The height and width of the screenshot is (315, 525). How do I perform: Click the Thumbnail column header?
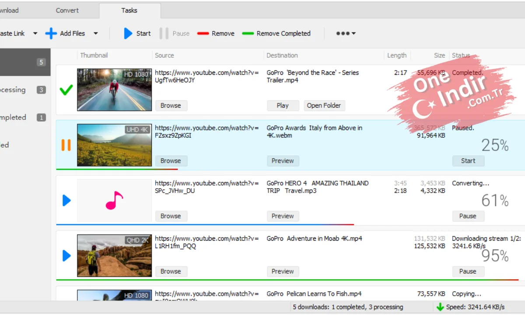coord(94,55)
